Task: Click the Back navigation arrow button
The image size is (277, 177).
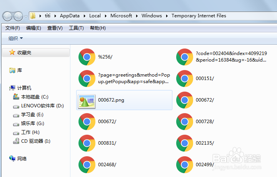Action: (7, 17)
